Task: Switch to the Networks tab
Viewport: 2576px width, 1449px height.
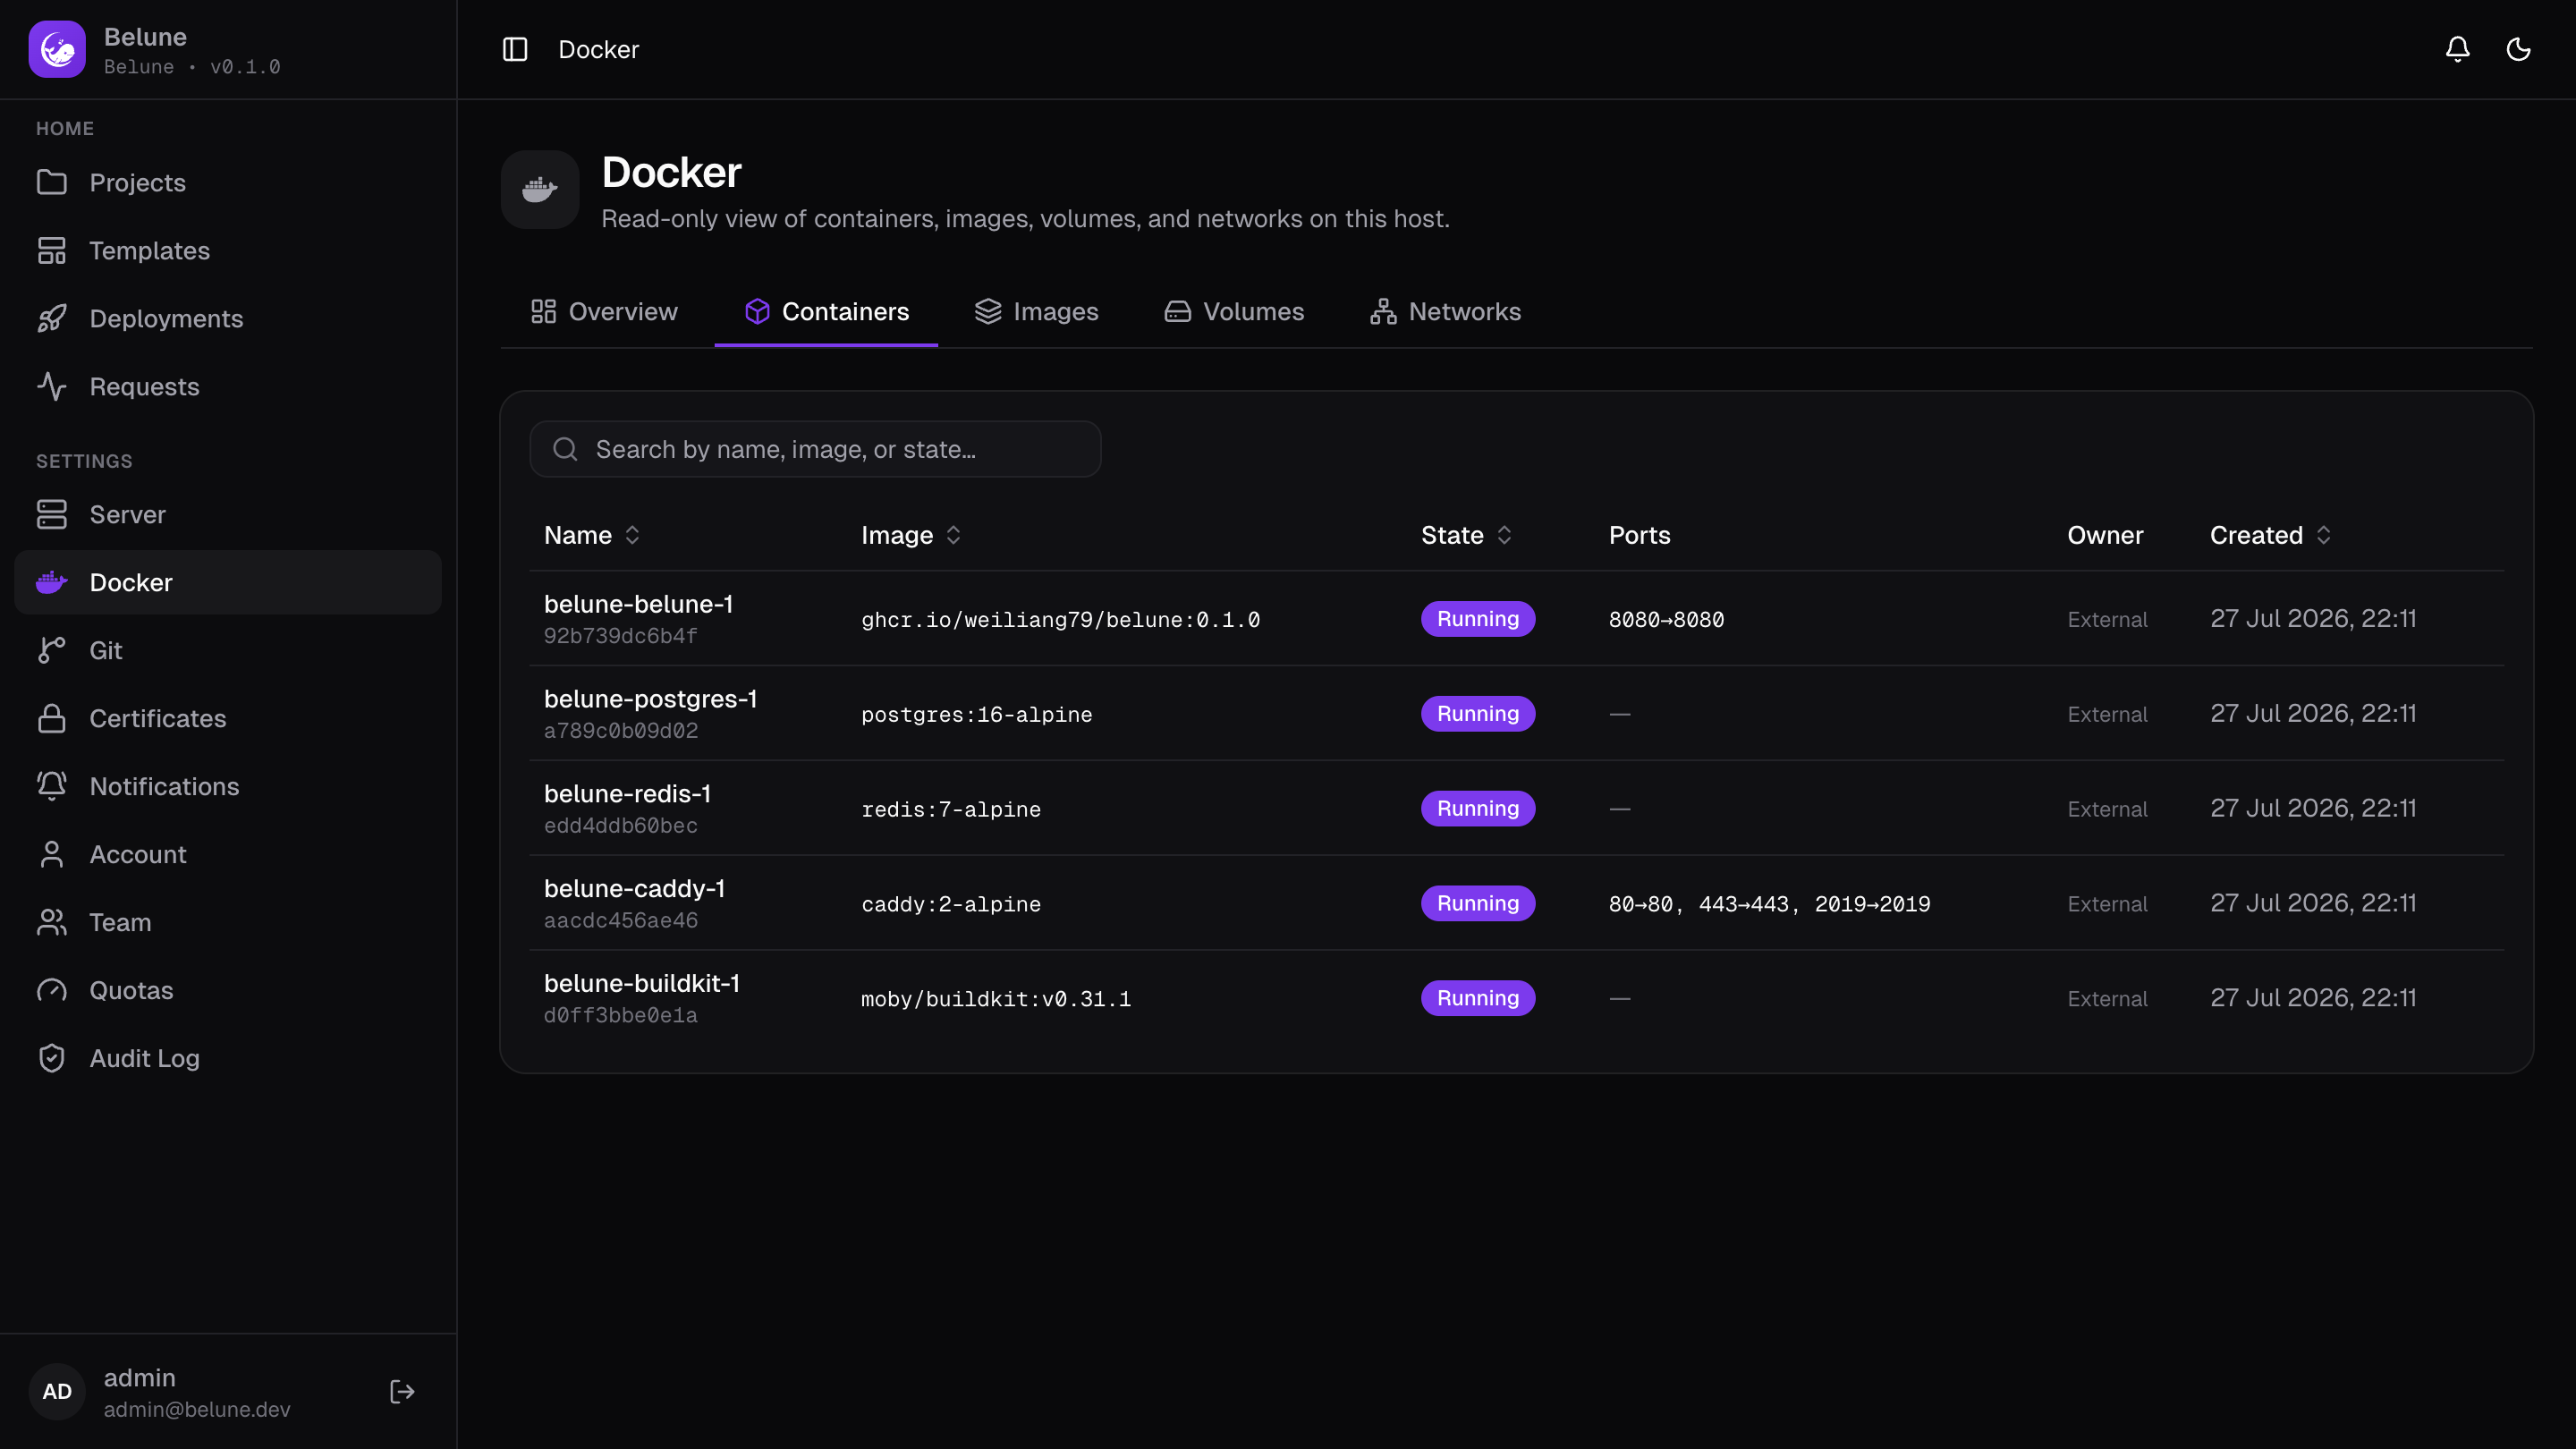Action: (x=1445, y=311)
